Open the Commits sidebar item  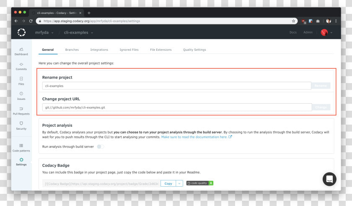(x=21, y=66)
